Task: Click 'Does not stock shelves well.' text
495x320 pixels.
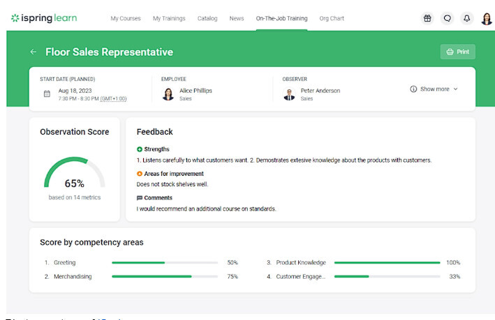Action: tap(172, 184)
